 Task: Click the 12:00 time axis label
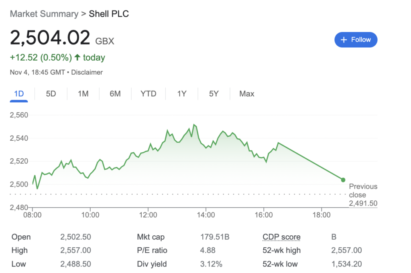point(148,215)
